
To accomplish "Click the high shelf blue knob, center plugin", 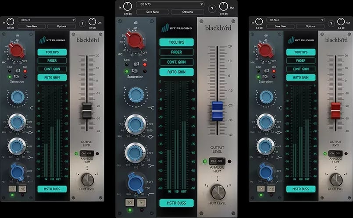I will coord(136,95).
